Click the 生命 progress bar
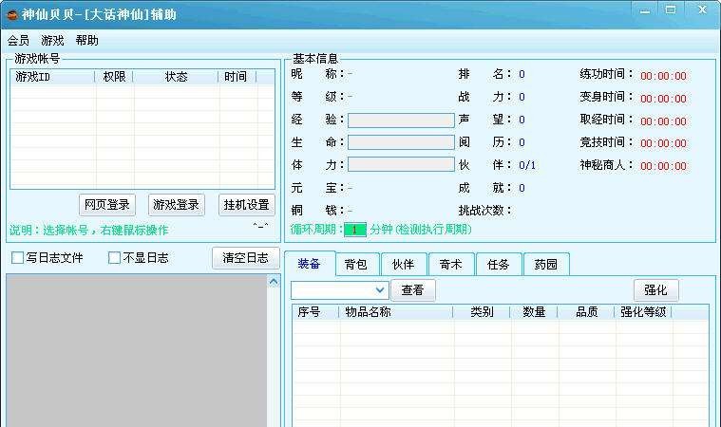 pos(401,142)
